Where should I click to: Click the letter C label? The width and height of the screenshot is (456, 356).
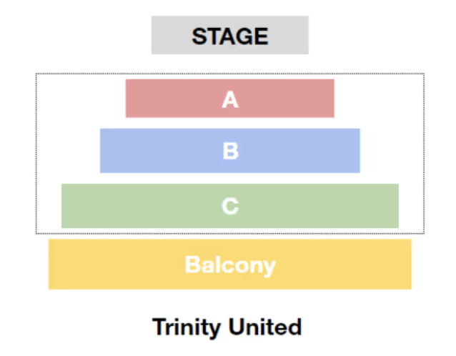[230, 206]
